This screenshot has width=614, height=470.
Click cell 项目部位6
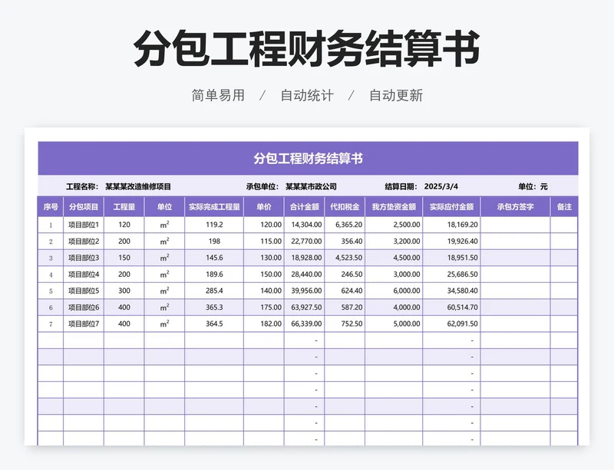[84, 307]
